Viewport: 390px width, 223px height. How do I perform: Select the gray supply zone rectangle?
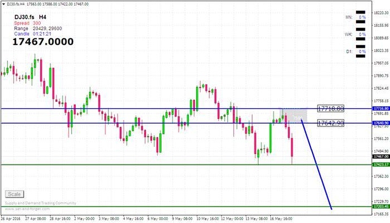(x=293, y=116)
